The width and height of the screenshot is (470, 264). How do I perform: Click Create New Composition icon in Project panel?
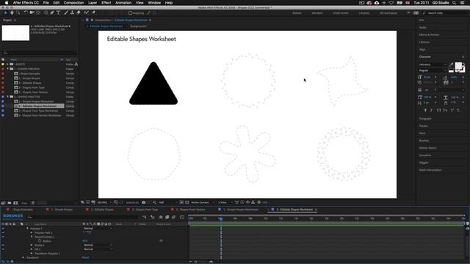click(15, 202)
